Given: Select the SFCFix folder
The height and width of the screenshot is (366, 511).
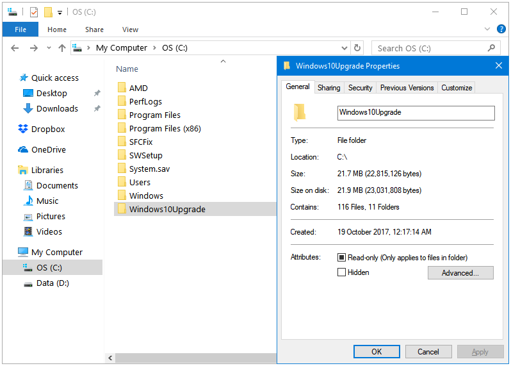Looking at the screenshot, I should [x=141, y=142].
